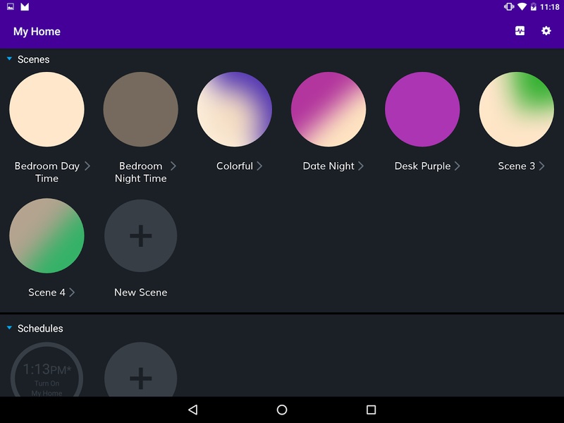Tap the Android back navigation button
Screen dimensions: 564x423
pos(193,410)
